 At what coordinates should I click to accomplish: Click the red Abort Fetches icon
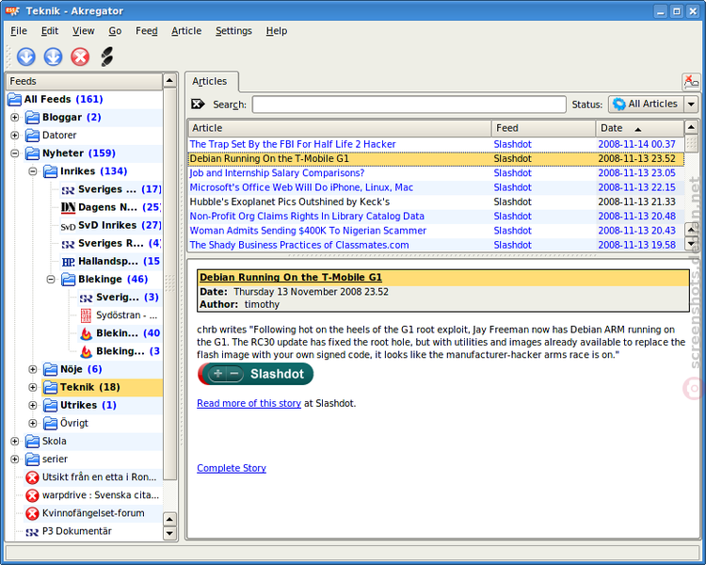[x=80, y=56]
